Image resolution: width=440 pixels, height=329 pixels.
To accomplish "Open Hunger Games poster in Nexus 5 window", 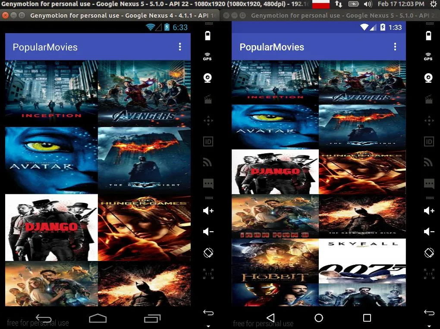I will [x=362, y=172].
